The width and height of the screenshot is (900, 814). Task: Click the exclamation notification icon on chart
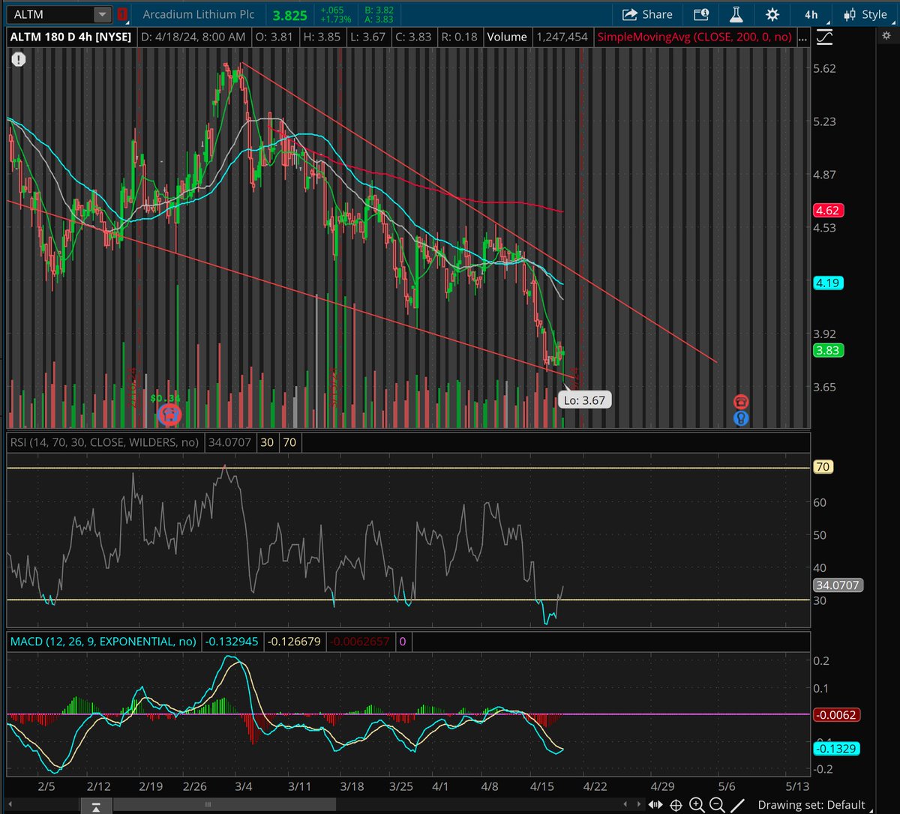pyautogui.click(x=18, y=59)
